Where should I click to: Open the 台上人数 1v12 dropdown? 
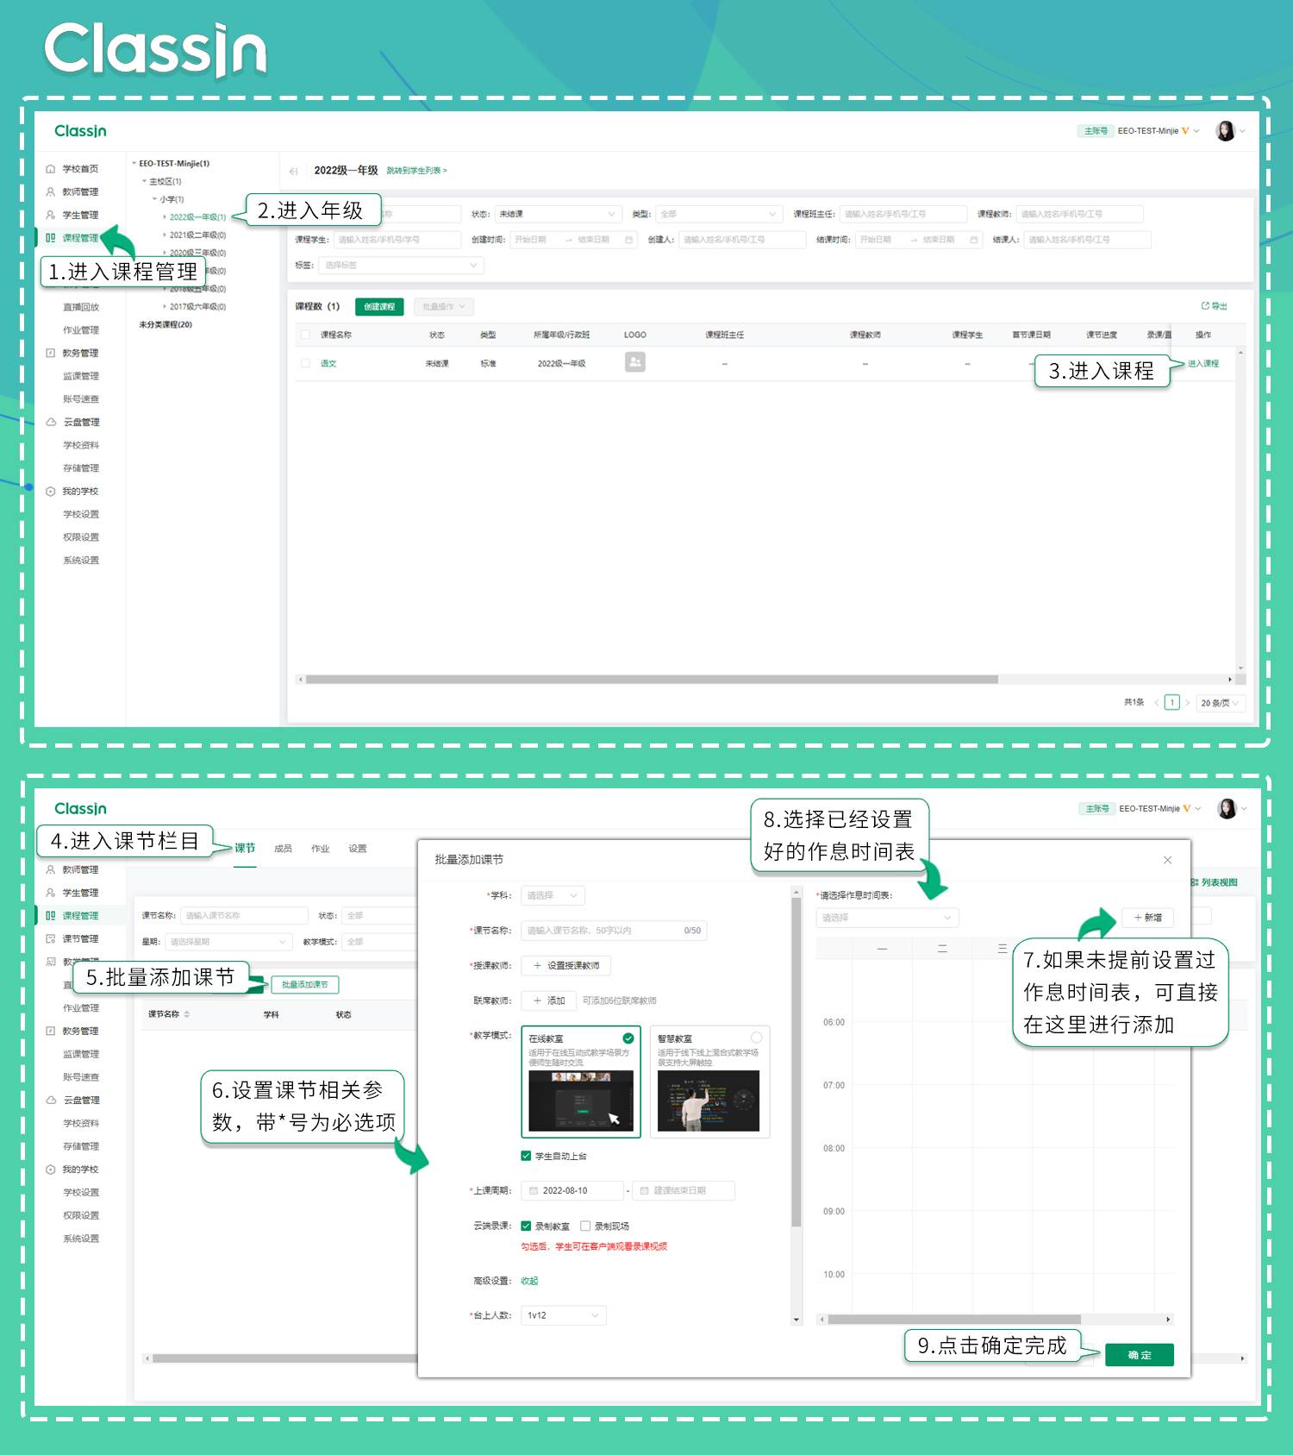563,1315
